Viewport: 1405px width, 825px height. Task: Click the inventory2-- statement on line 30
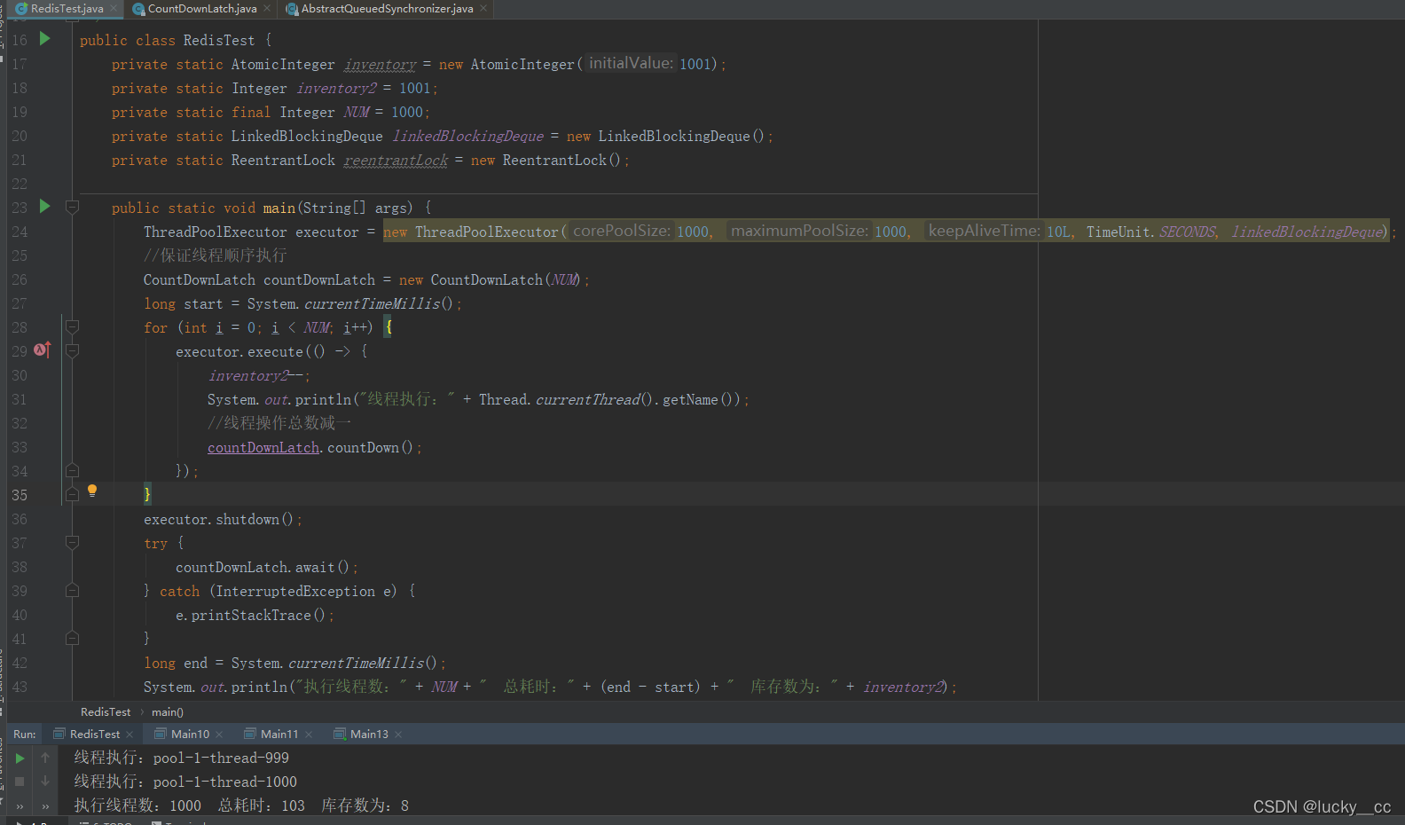coord(259,375)
